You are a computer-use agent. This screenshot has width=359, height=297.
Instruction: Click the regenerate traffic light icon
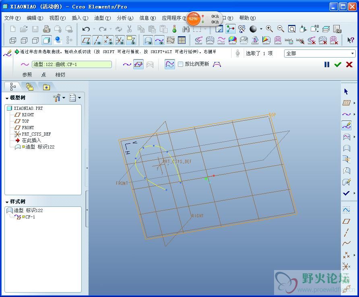174,29
